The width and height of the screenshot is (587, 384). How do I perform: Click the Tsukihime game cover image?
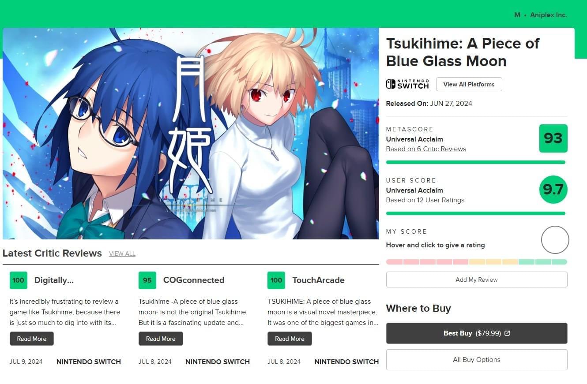coord(191,134)
